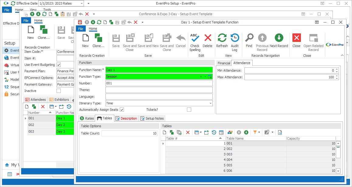This screenshot has width=352, height=187.
Task: Select Day 2 row in Functions grid
Action: (x=51, y=125)
